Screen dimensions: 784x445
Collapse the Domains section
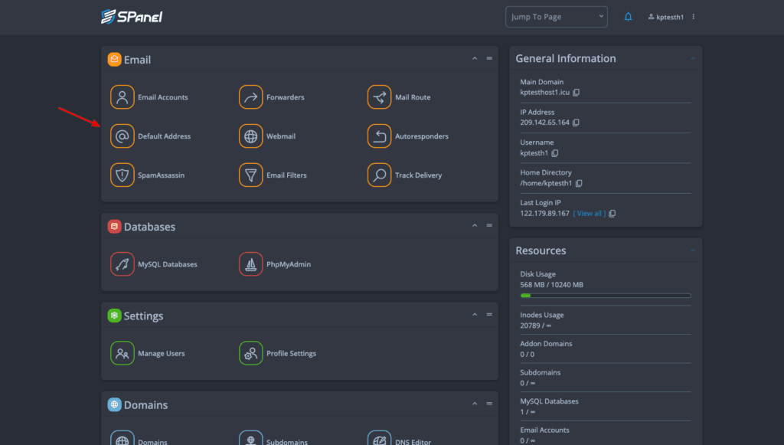click(475, 404)
